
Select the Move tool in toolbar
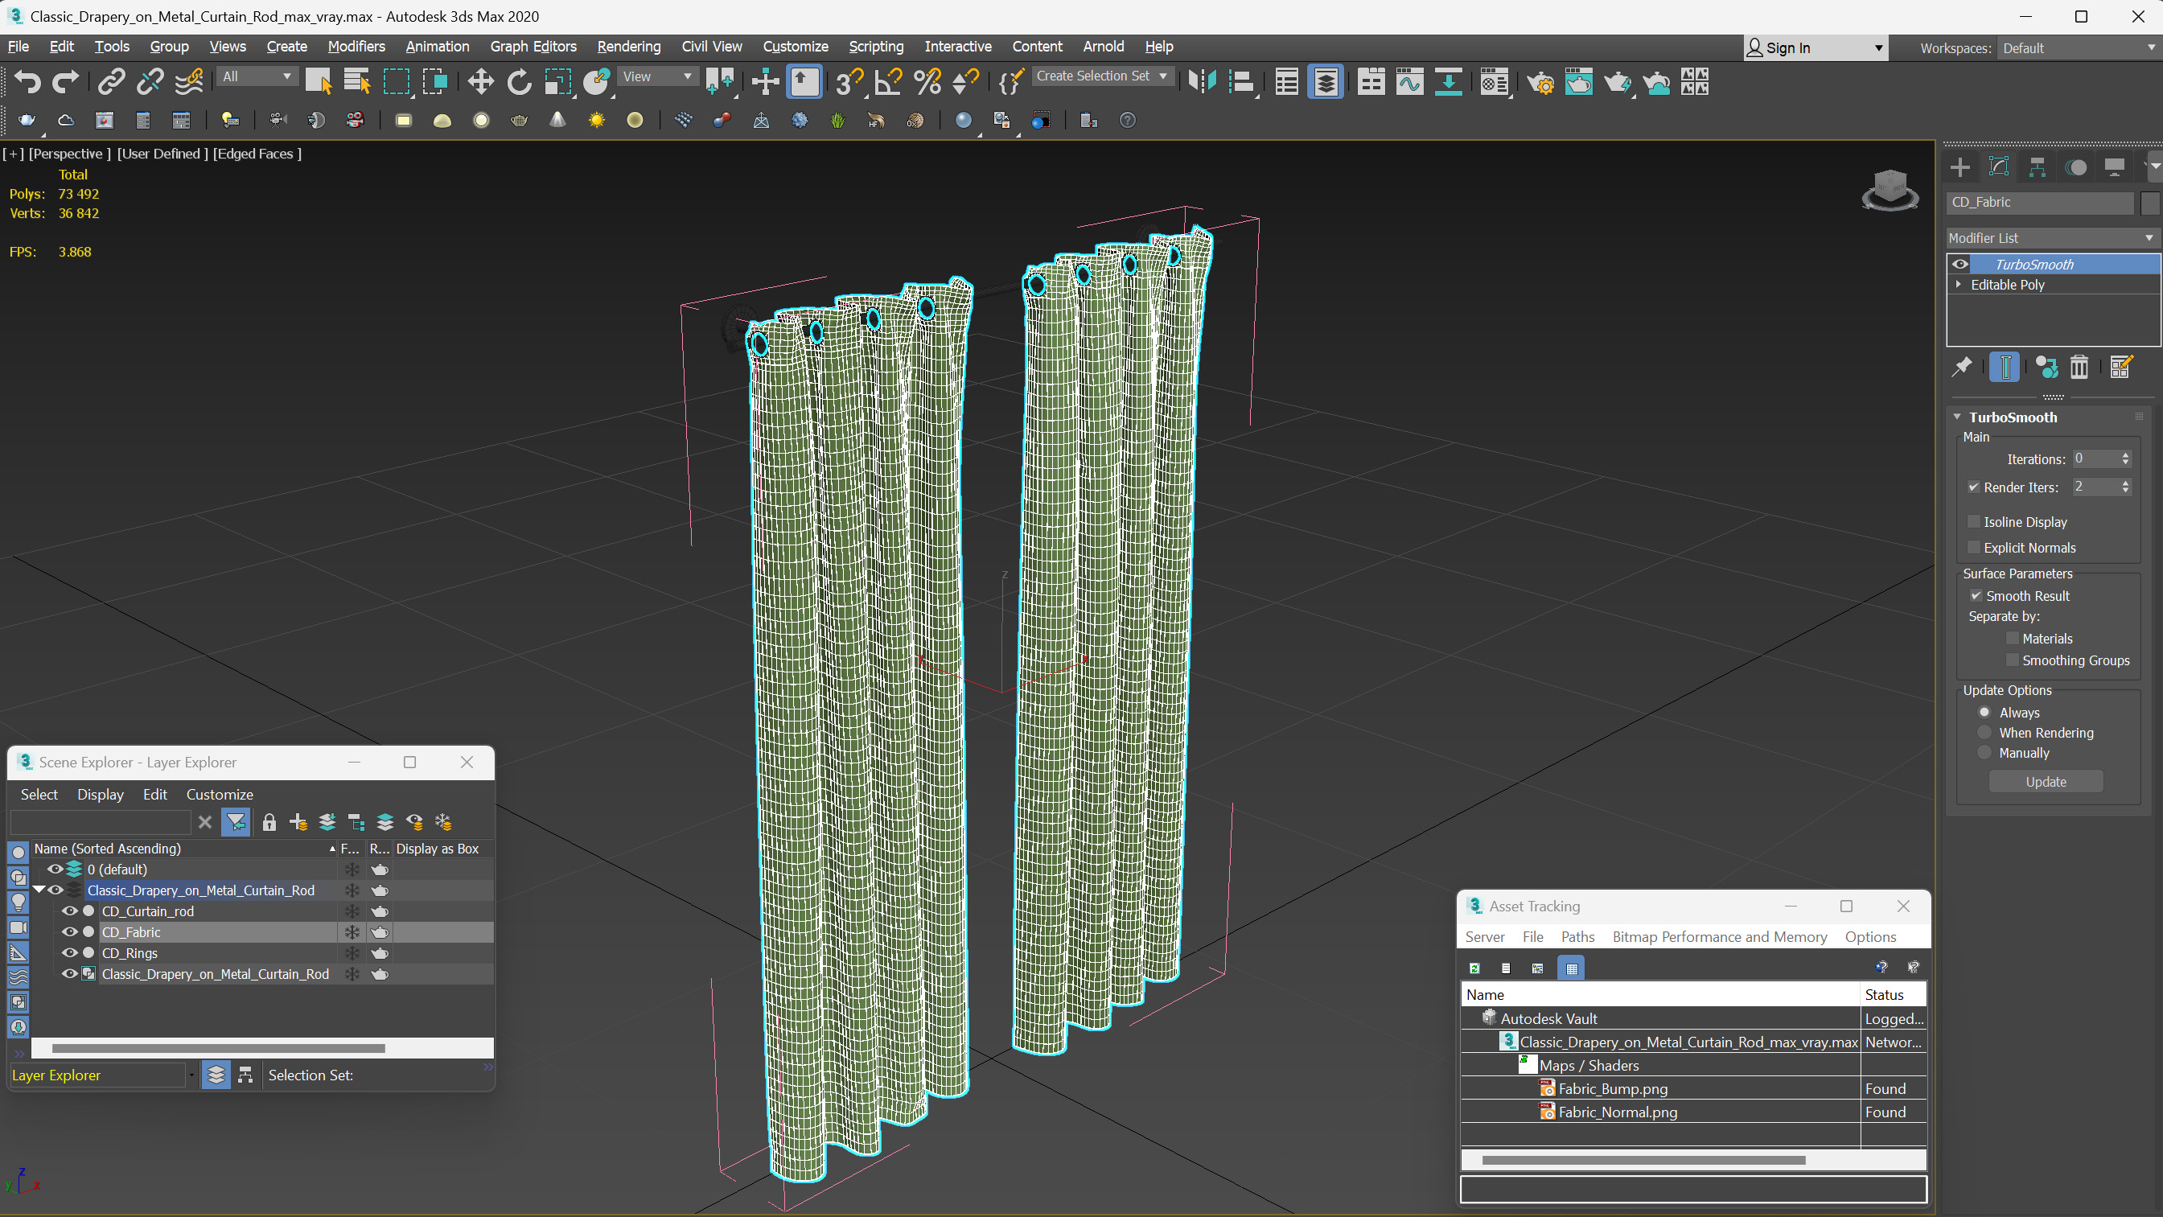pos(480,81)
